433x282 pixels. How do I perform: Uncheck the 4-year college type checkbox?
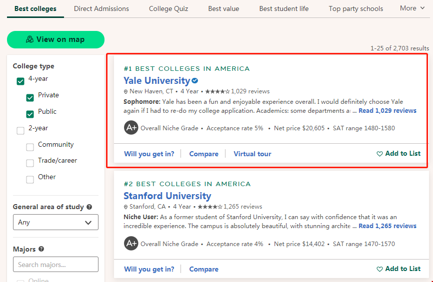pos(20,81)
